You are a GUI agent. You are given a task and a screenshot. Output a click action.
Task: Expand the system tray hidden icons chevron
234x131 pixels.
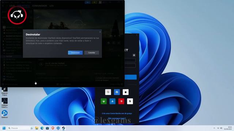point(214,128)
